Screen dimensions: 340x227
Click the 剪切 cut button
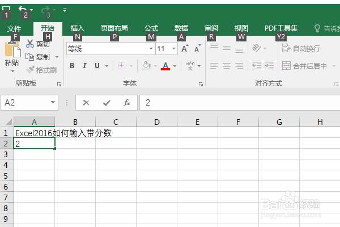pyautogui.click(x=38, y=44)
